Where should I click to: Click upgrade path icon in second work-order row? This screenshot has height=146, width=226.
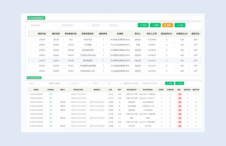coord(50,98)
